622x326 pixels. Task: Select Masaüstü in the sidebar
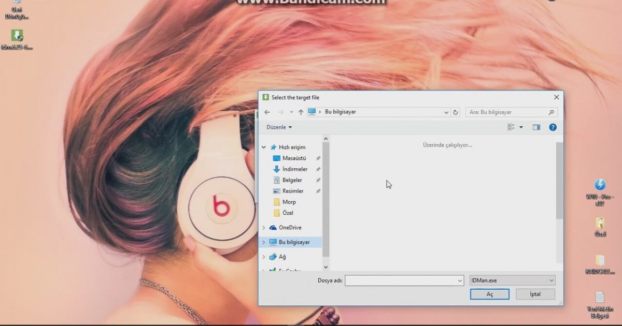coord(294,158)
